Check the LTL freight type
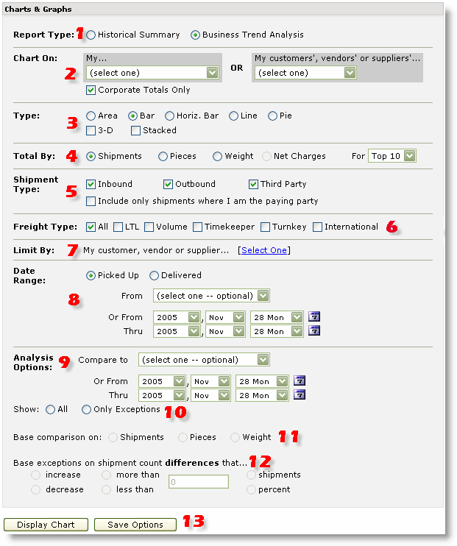 point(119,227)
